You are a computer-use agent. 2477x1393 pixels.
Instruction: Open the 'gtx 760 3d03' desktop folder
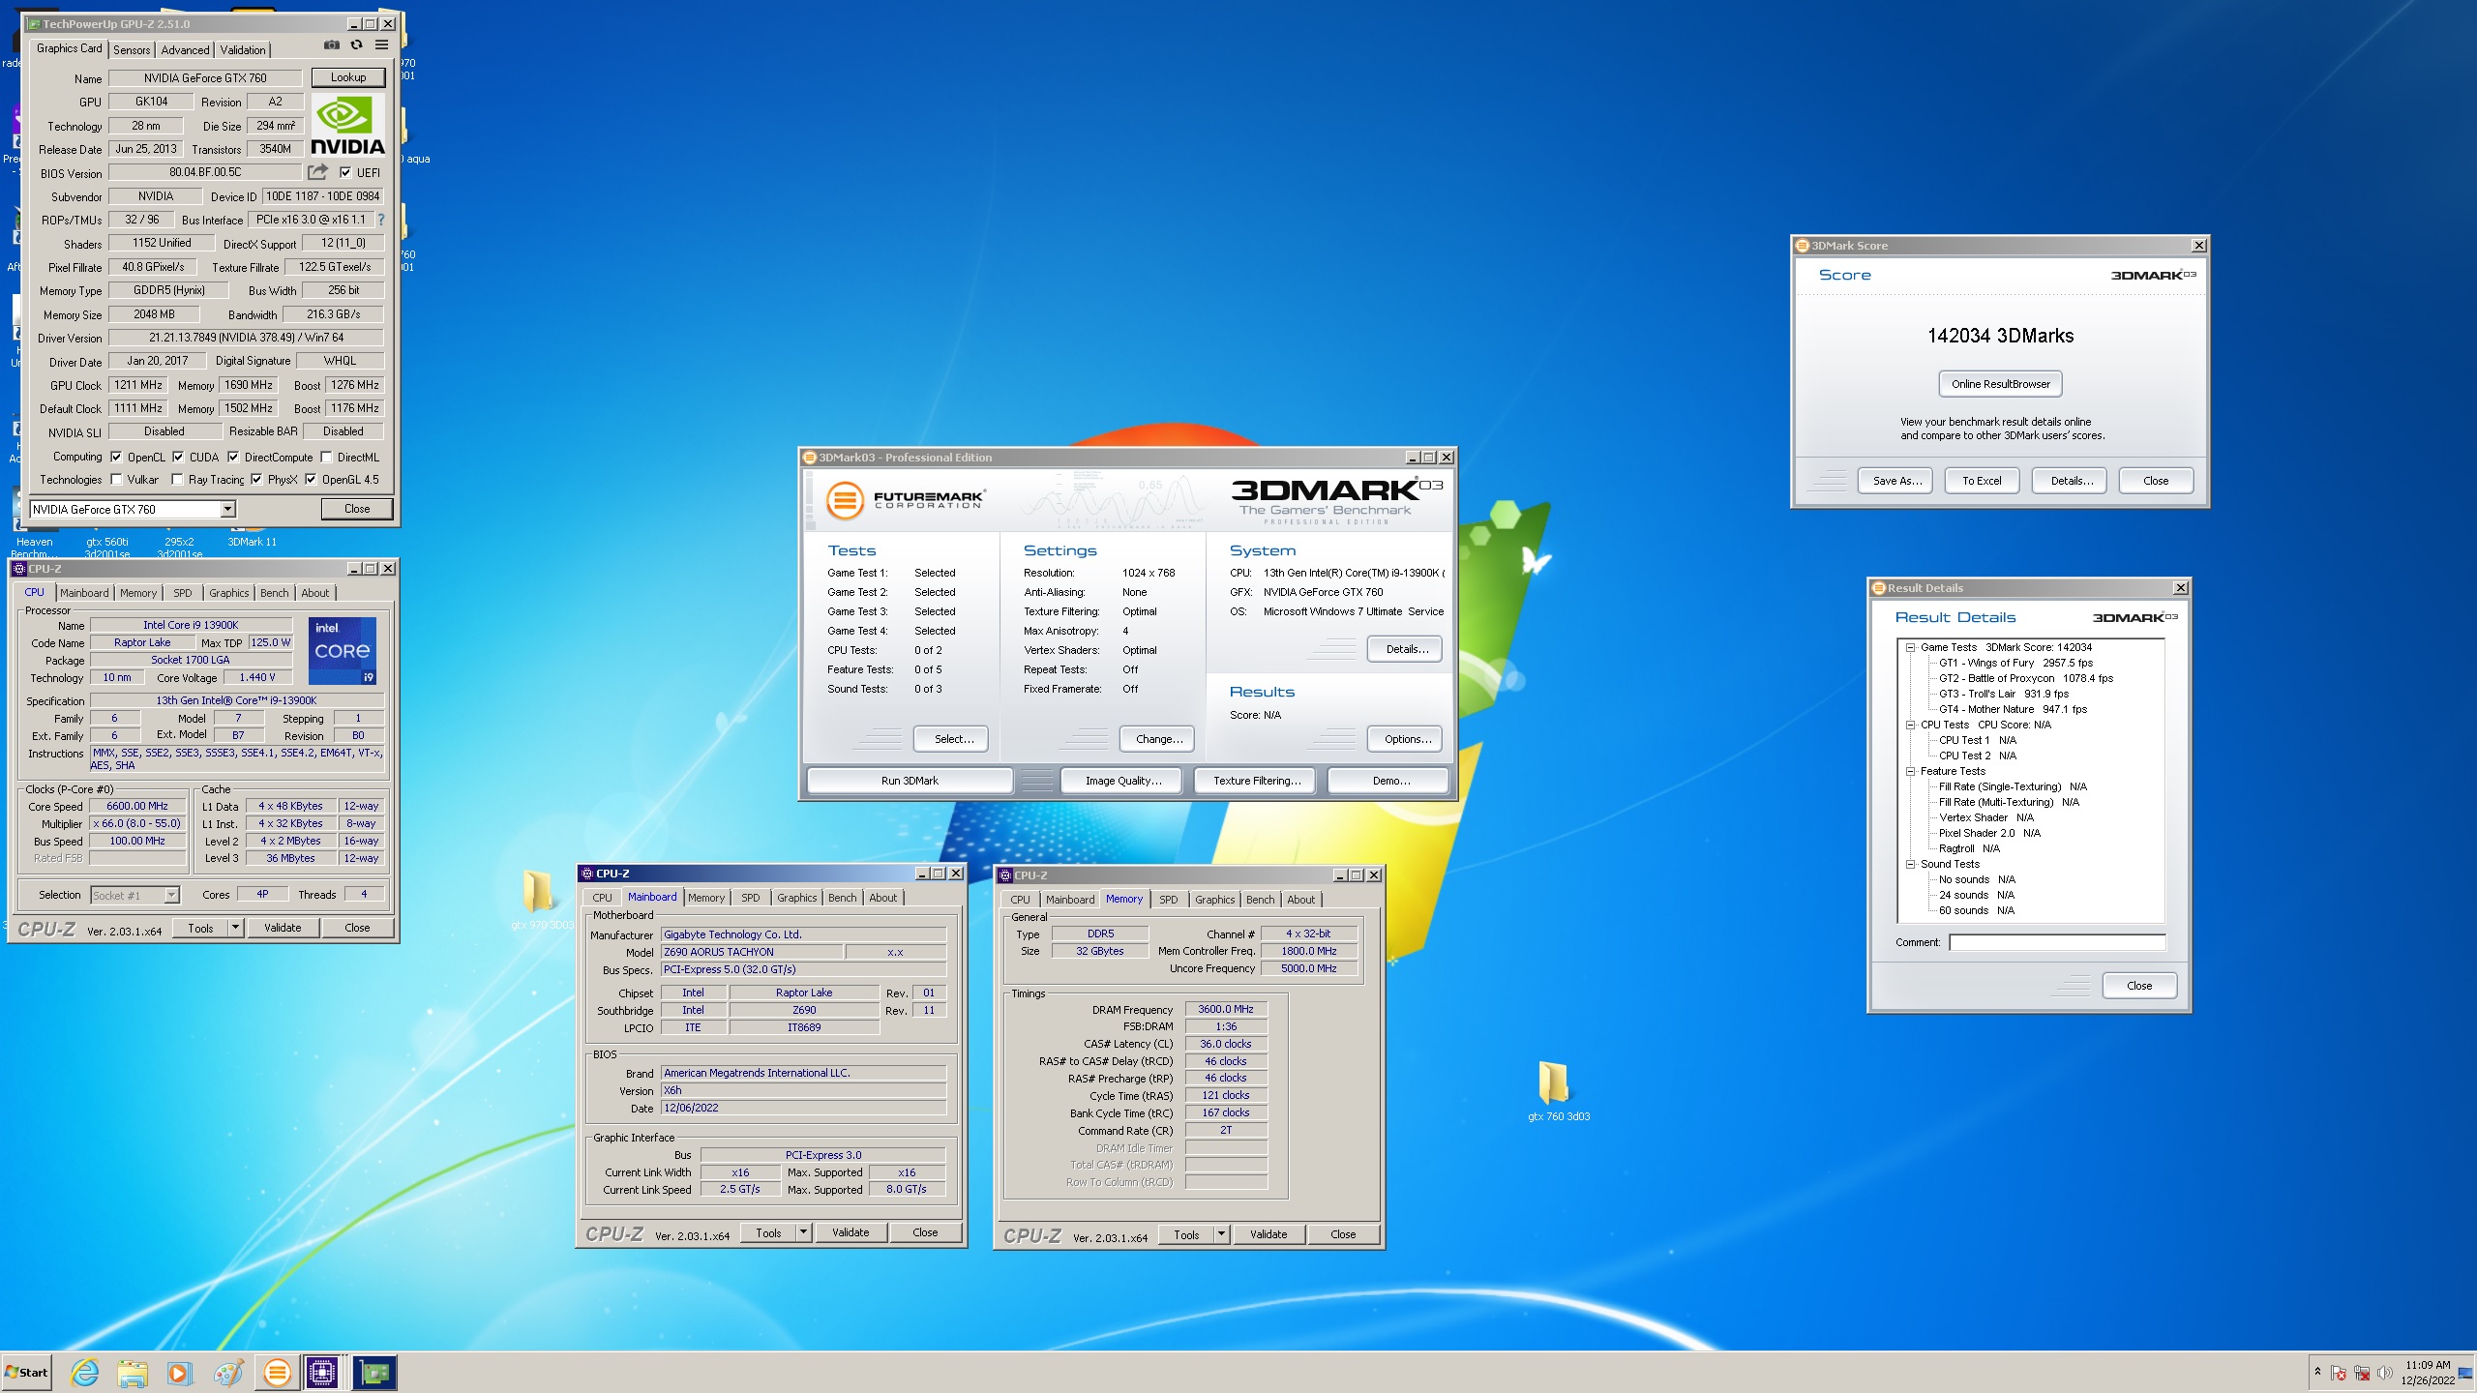1557,1091
